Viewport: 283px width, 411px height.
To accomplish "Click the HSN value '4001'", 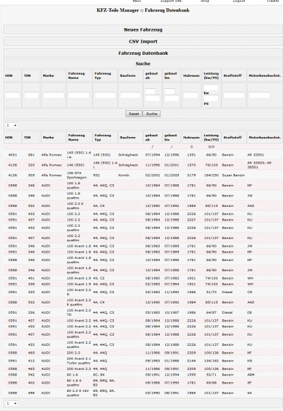I will click(12, 155).
